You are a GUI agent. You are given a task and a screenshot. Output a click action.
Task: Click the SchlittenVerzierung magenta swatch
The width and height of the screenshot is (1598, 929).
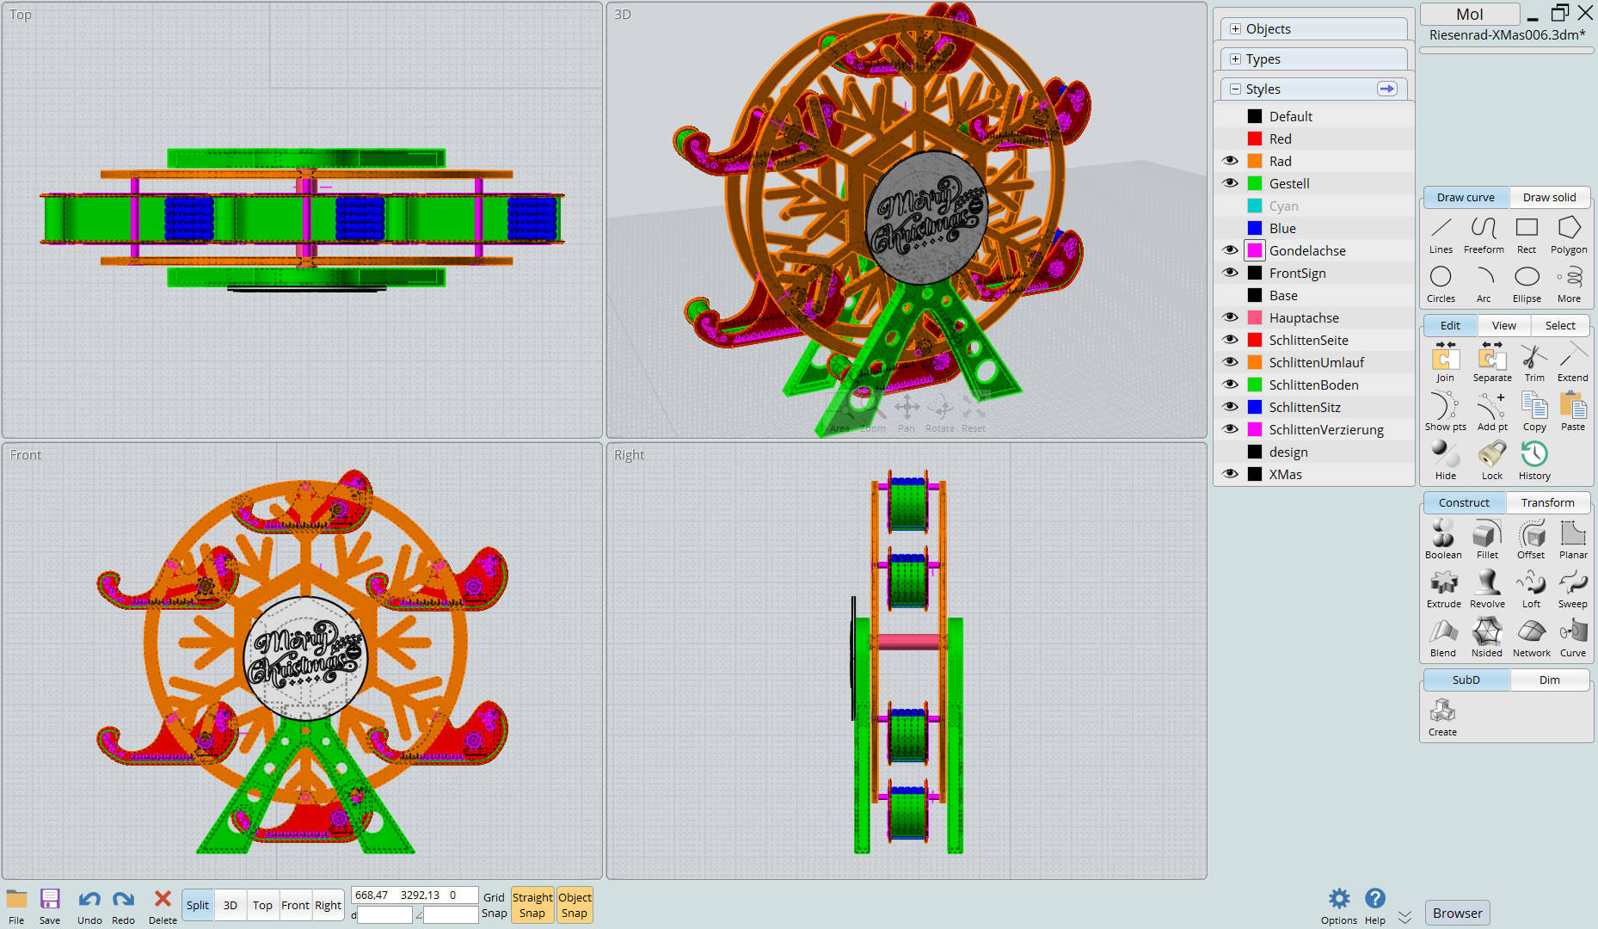coord(1255,429)
